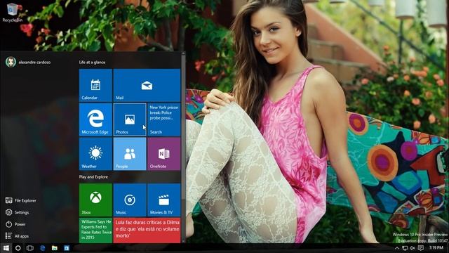This screenshot has height=253, width=449.
Task: Open the Movies & TV tile
Action: click(164, 200)
